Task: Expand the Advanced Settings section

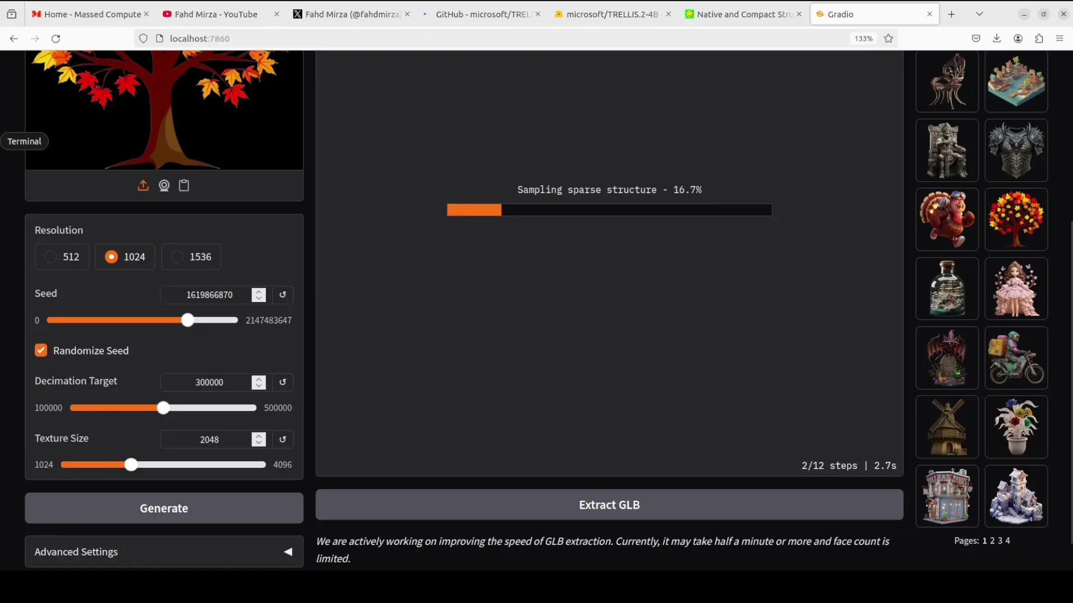Action: [x=164, y=552]
